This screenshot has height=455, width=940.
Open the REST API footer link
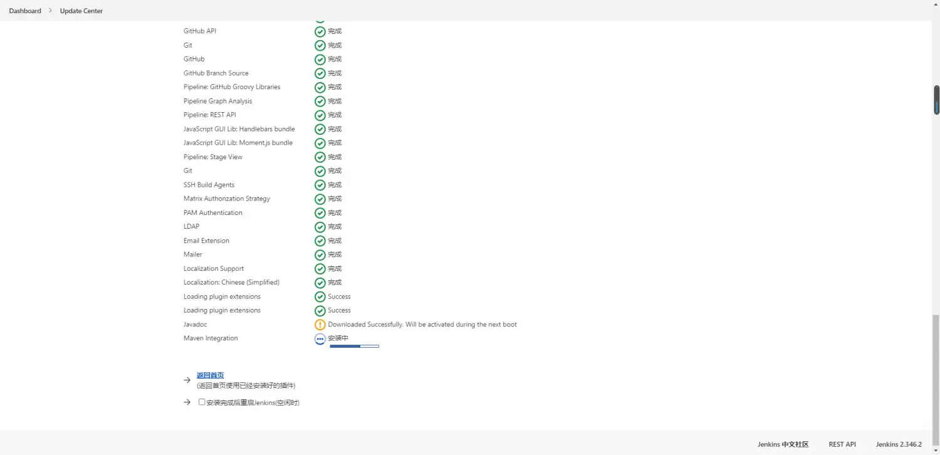click(x=842, y=444)
